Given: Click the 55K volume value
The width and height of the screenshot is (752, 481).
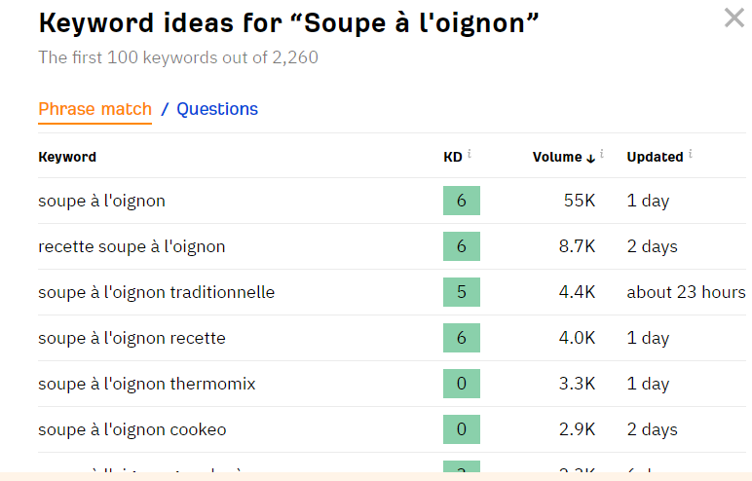Looking at the screenshot, I should tap(579, 202).
